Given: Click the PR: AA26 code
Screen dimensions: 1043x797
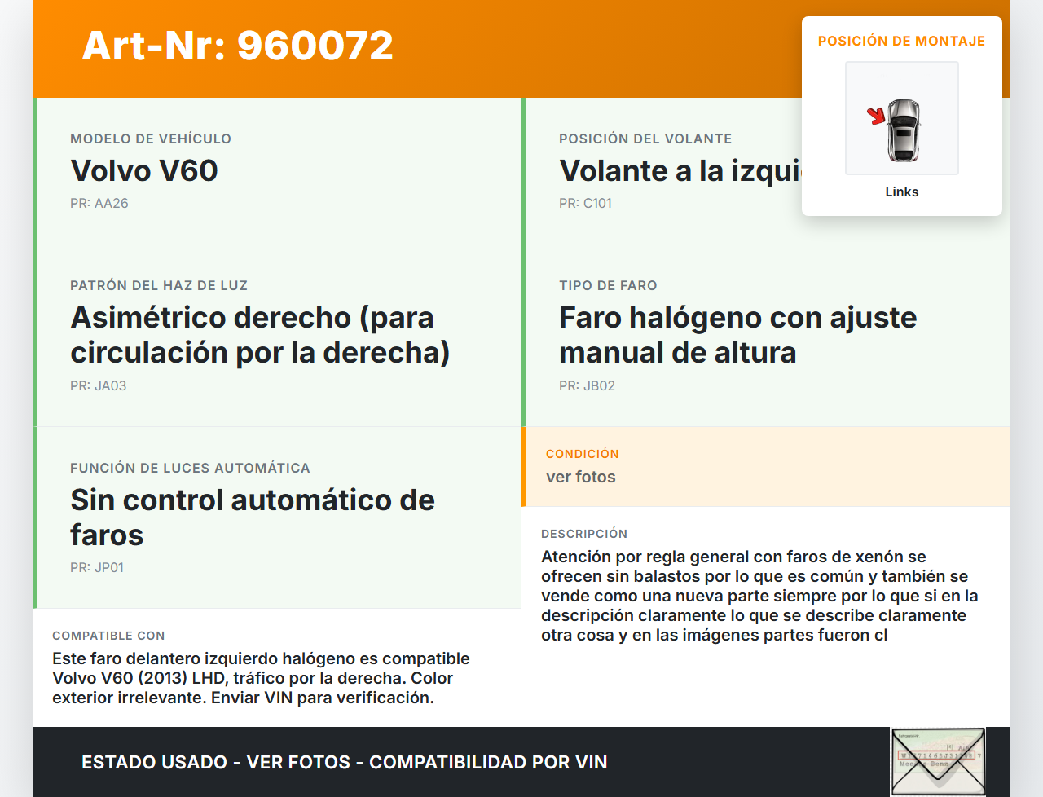Looking at the screenshot, I should pyautogui.click(x=99, y=203).
